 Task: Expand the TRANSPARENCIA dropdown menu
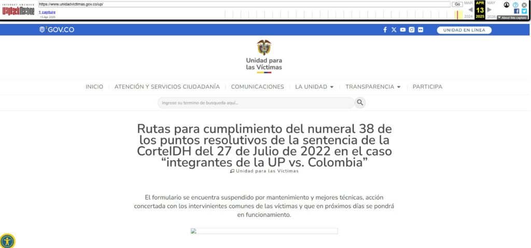coord(373,86)
